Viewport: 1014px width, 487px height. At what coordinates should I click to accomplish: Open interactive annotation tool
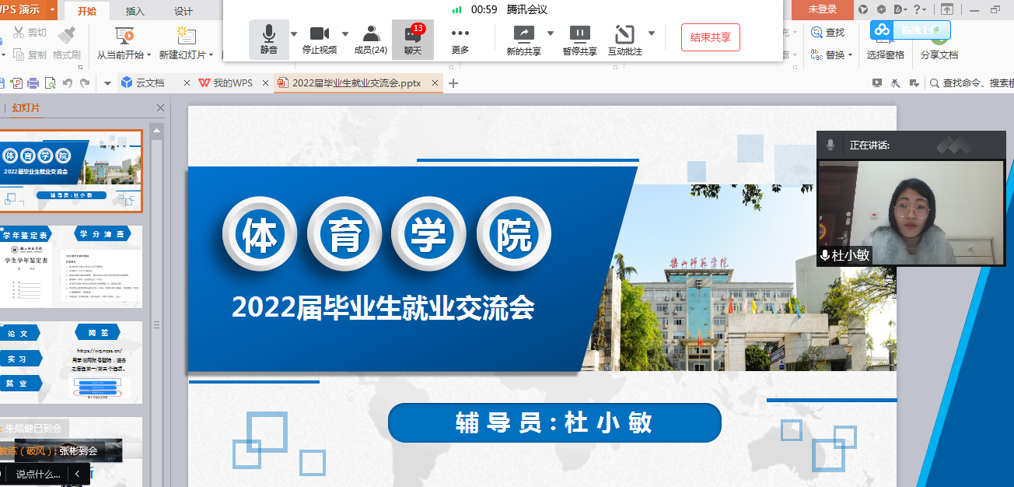click(x=624, y=39)
